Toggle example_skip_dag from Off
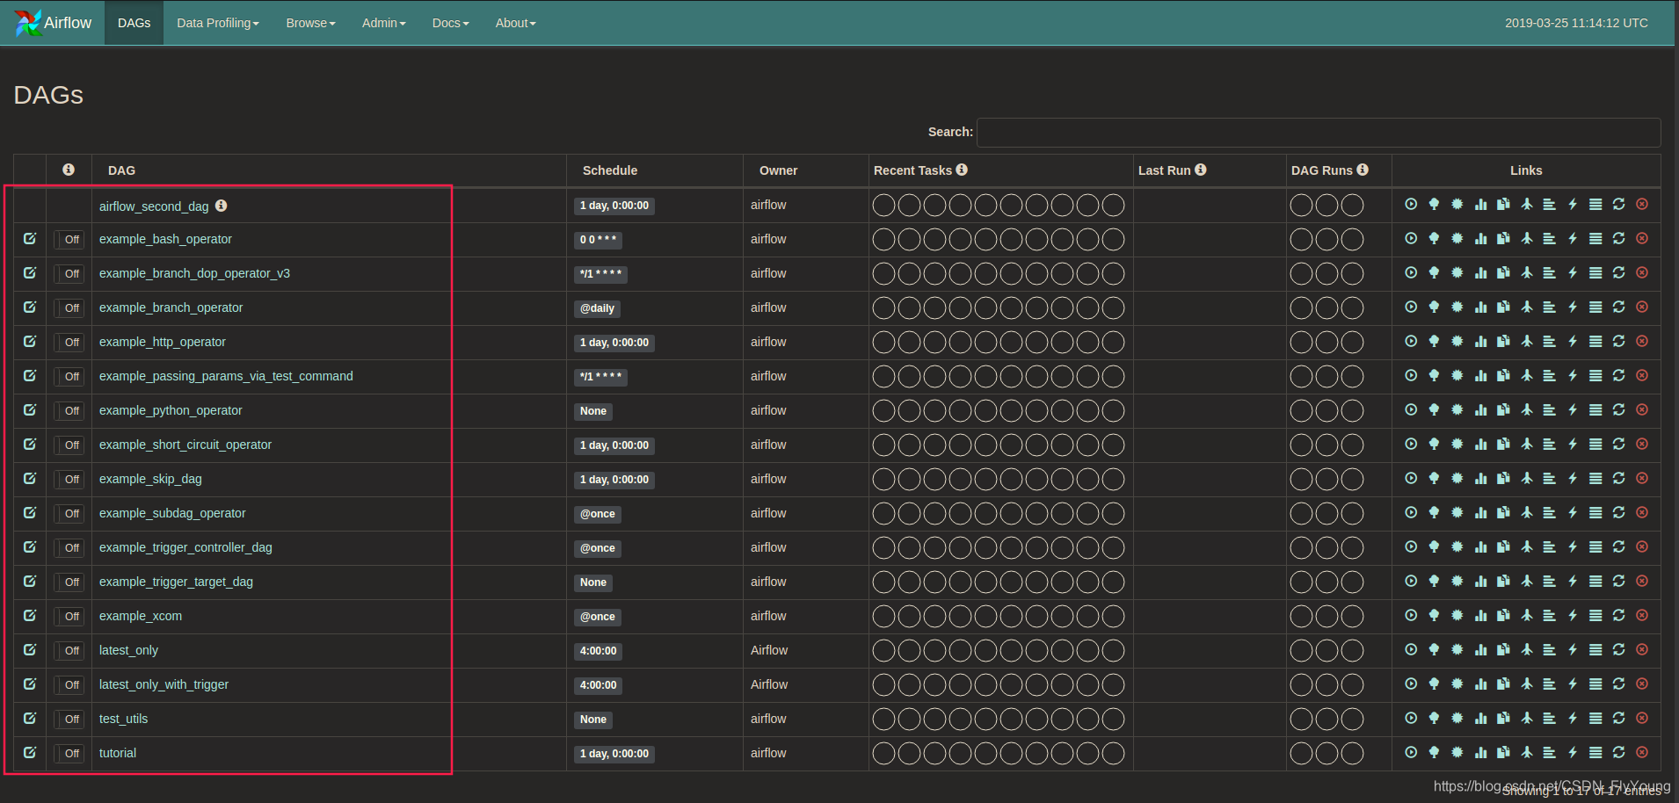This screenshot has height=803, width=1679. (69, 480)
